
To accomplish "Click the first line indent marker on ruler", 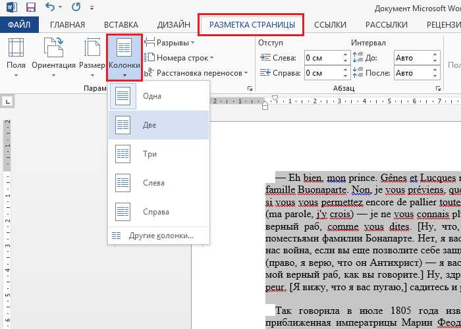I will point(275,98).
